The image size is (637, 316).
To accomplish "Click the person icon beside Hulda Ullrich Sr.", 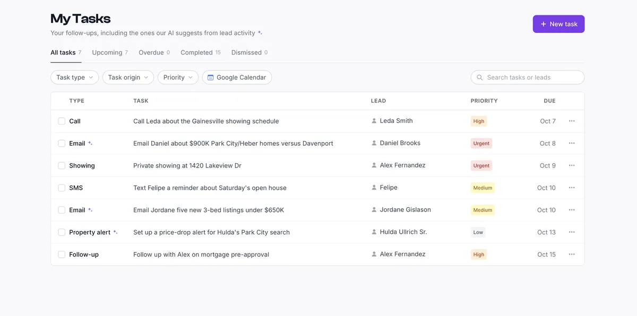I will click(374, 232).
